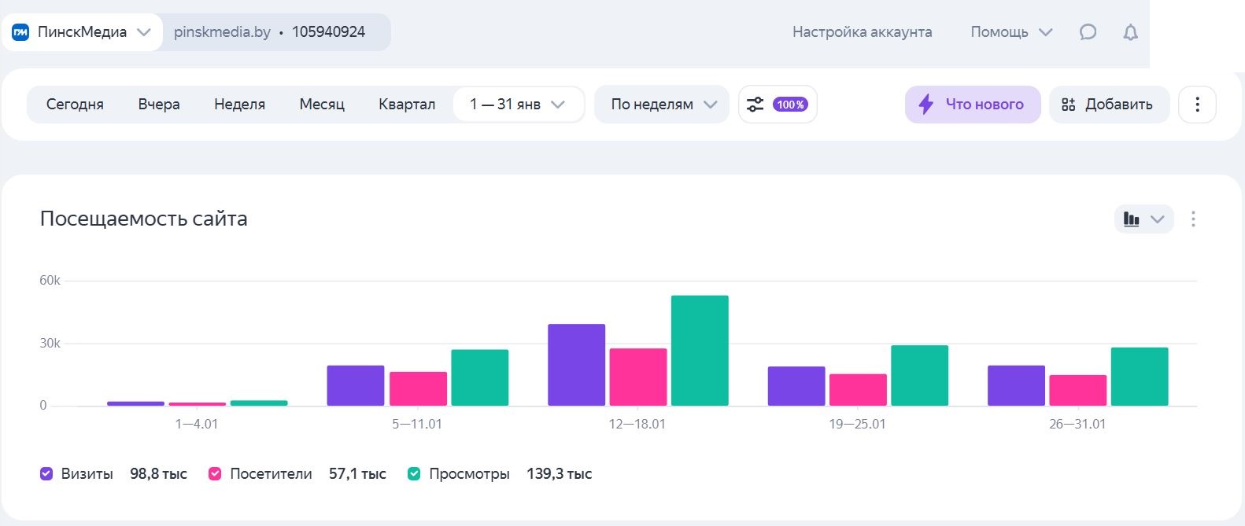Open Настройка аккаунта link

[x=862, y=32]
